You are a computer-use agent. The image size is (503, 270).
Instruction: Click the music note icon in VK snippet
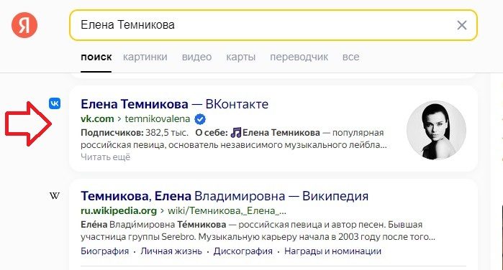pos(236,132)
